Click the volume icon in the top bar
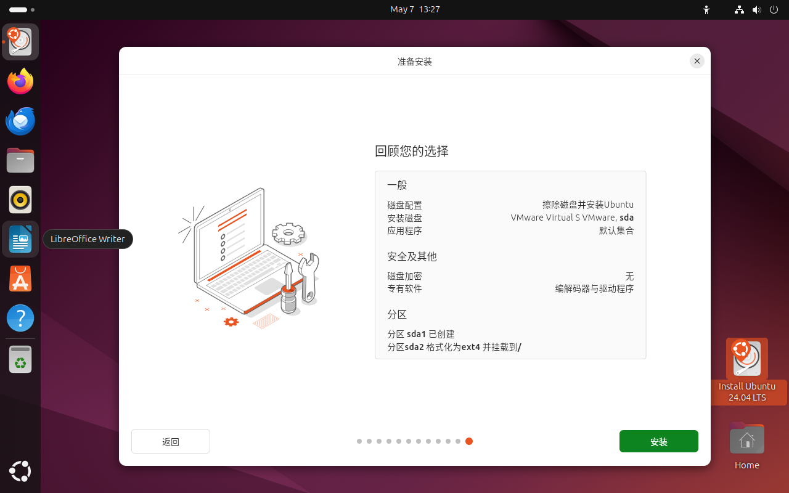The width and height of the screenshot is (789, 493). pyautogui.click(x=757, y=9)
